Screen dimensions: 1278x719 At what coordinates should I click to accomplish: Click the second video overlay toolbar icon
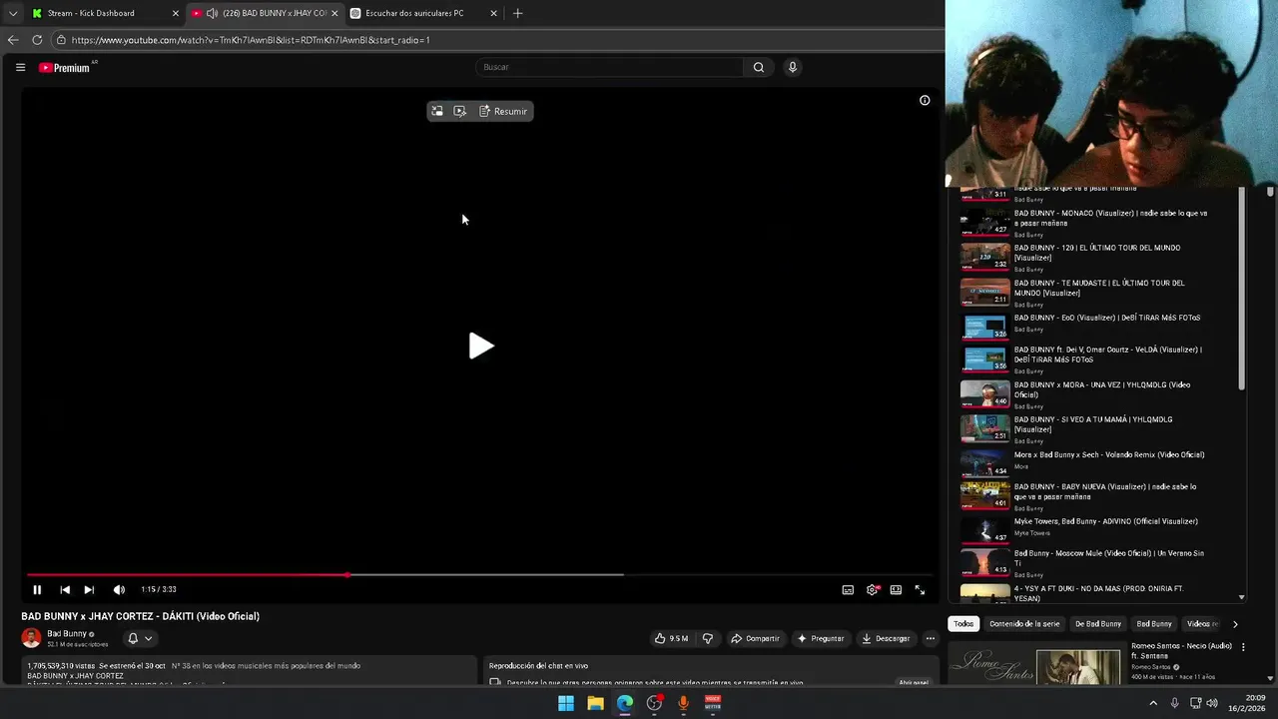tap(459, 111)
